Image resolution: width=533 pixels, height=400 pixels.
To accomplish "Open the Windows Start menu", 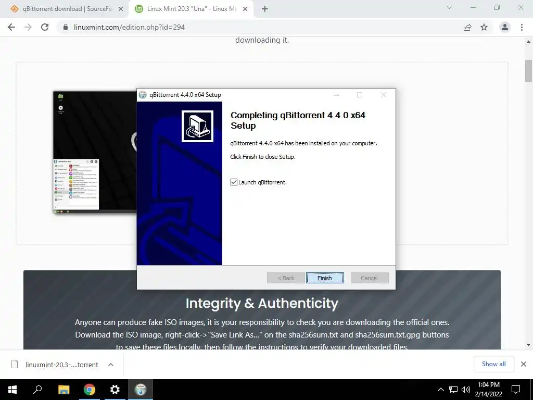I will [12, 390].
